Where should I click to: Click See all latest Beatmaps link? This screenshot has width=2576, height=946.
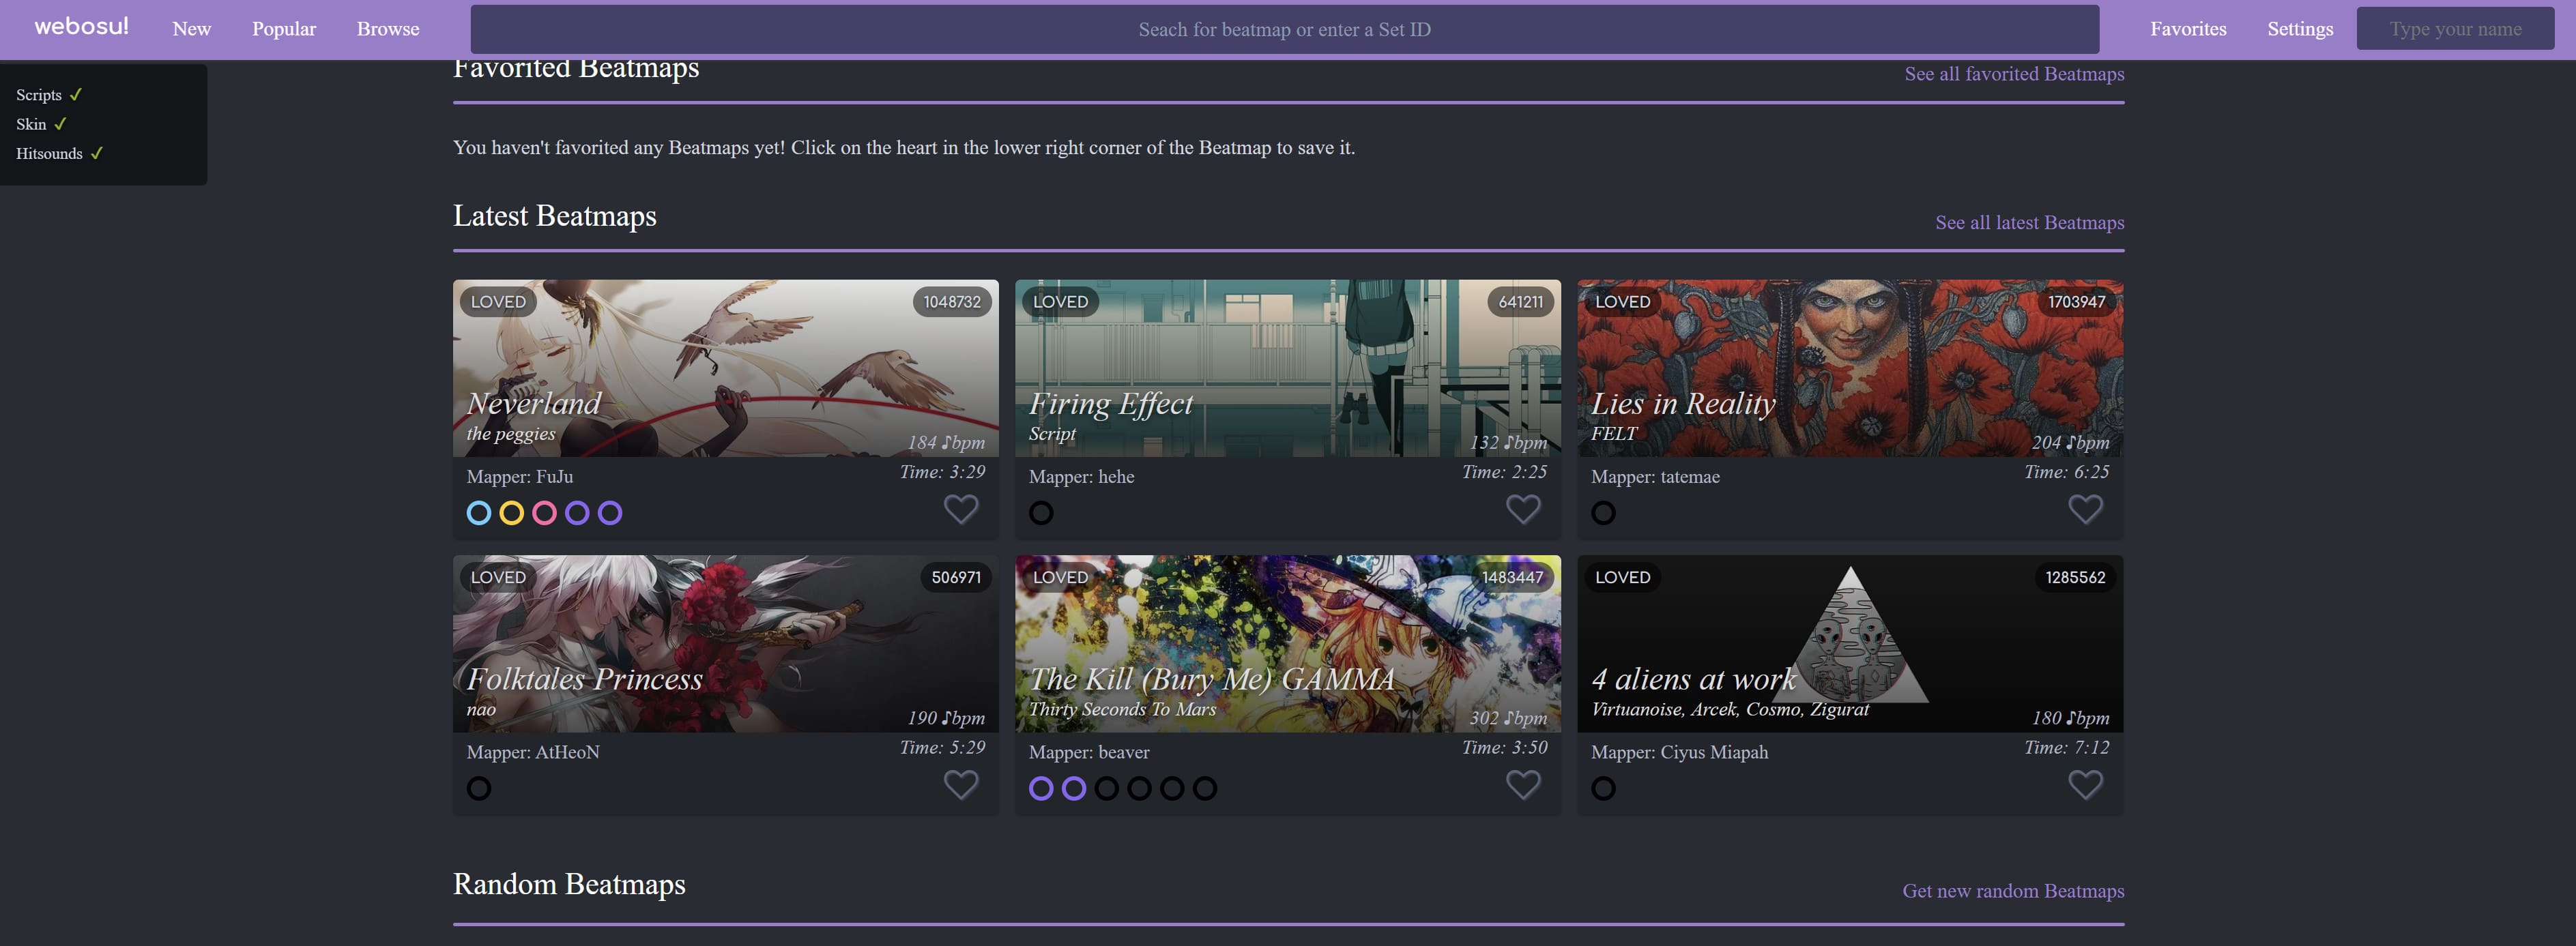(2029, 222)
